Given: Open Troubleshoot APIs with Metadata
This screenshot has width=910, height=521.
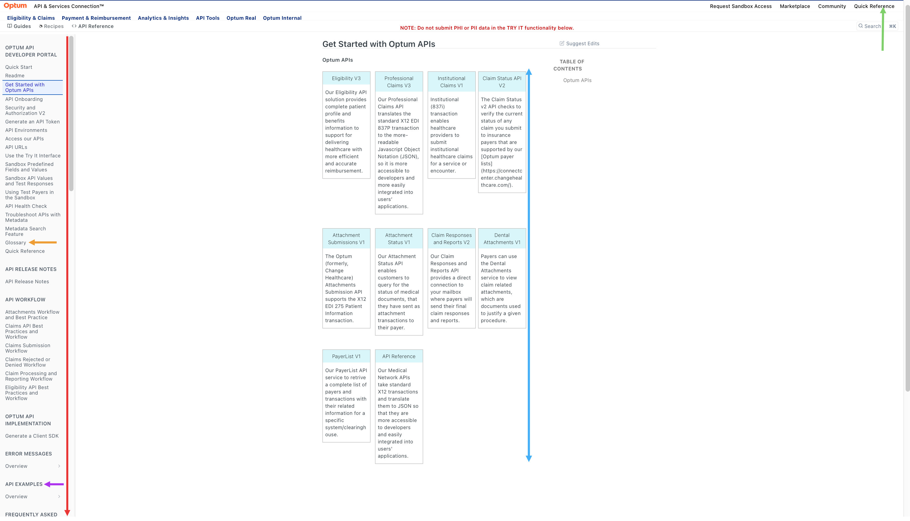Looking at the screenshot, I should coord(33,217).
